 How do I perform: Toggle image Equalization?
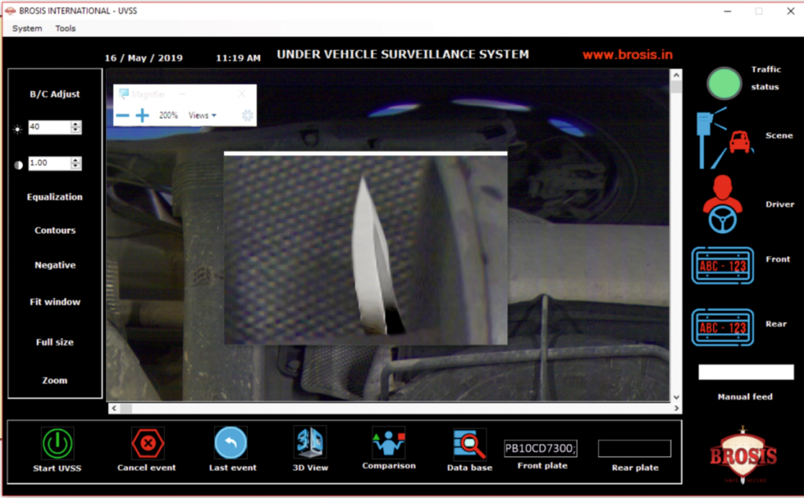54,196
